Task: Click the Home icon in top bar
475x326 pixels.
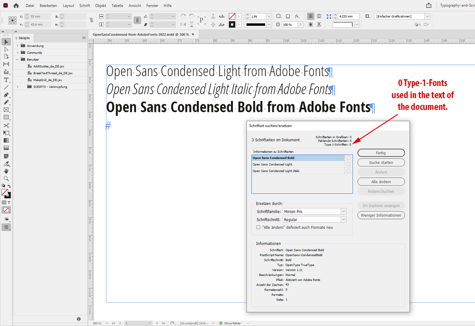Action: tap(16, 5)
